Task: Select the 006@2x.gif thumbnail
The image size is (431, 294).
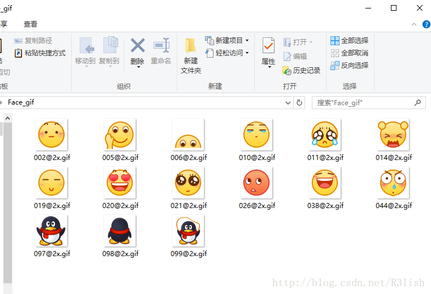Action: 188,135
